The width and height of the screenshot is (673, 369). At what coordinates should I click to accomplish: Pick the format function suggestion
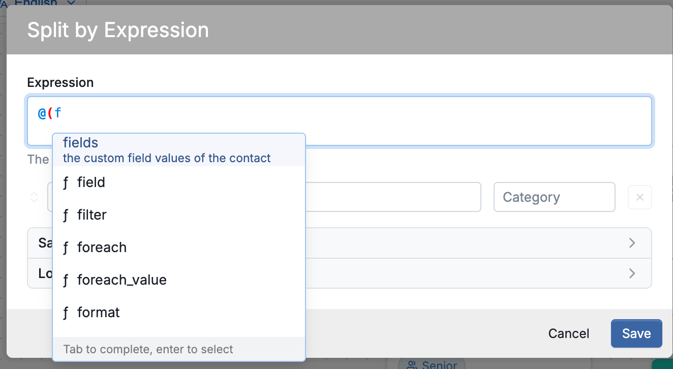pos(179,313)
